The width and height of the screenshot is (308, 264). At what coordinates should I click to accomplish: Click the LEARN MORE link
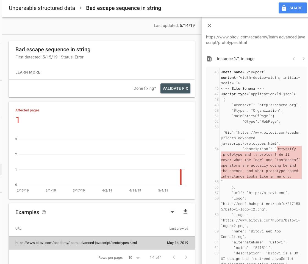tap(28, 72)
